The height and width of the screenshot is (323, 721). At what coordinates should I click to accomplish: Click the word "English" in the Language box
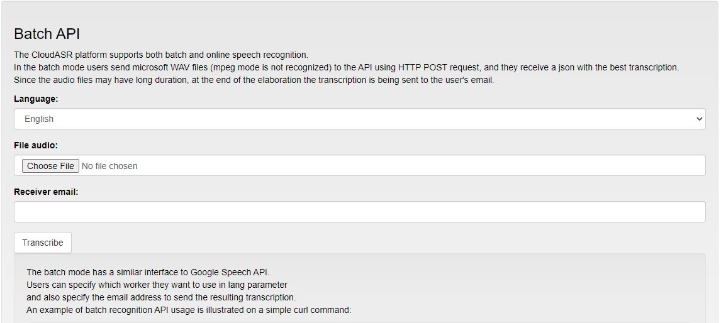pyautogui.click(x=39, y=119)
